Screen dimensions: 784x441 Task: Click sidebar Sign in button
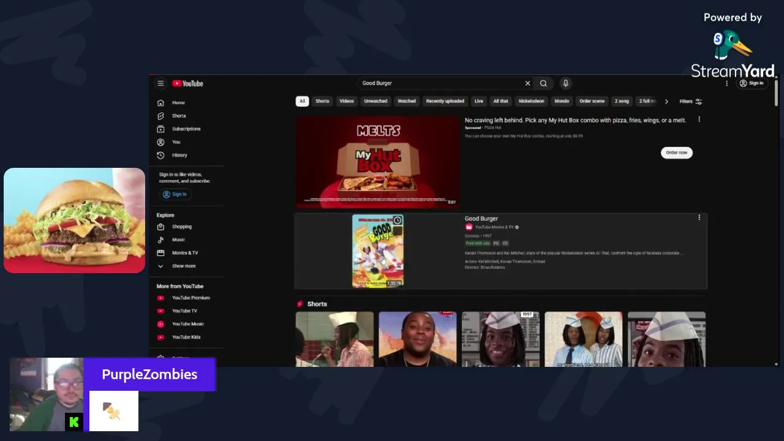pyautogui.click(x=175, y=194)
